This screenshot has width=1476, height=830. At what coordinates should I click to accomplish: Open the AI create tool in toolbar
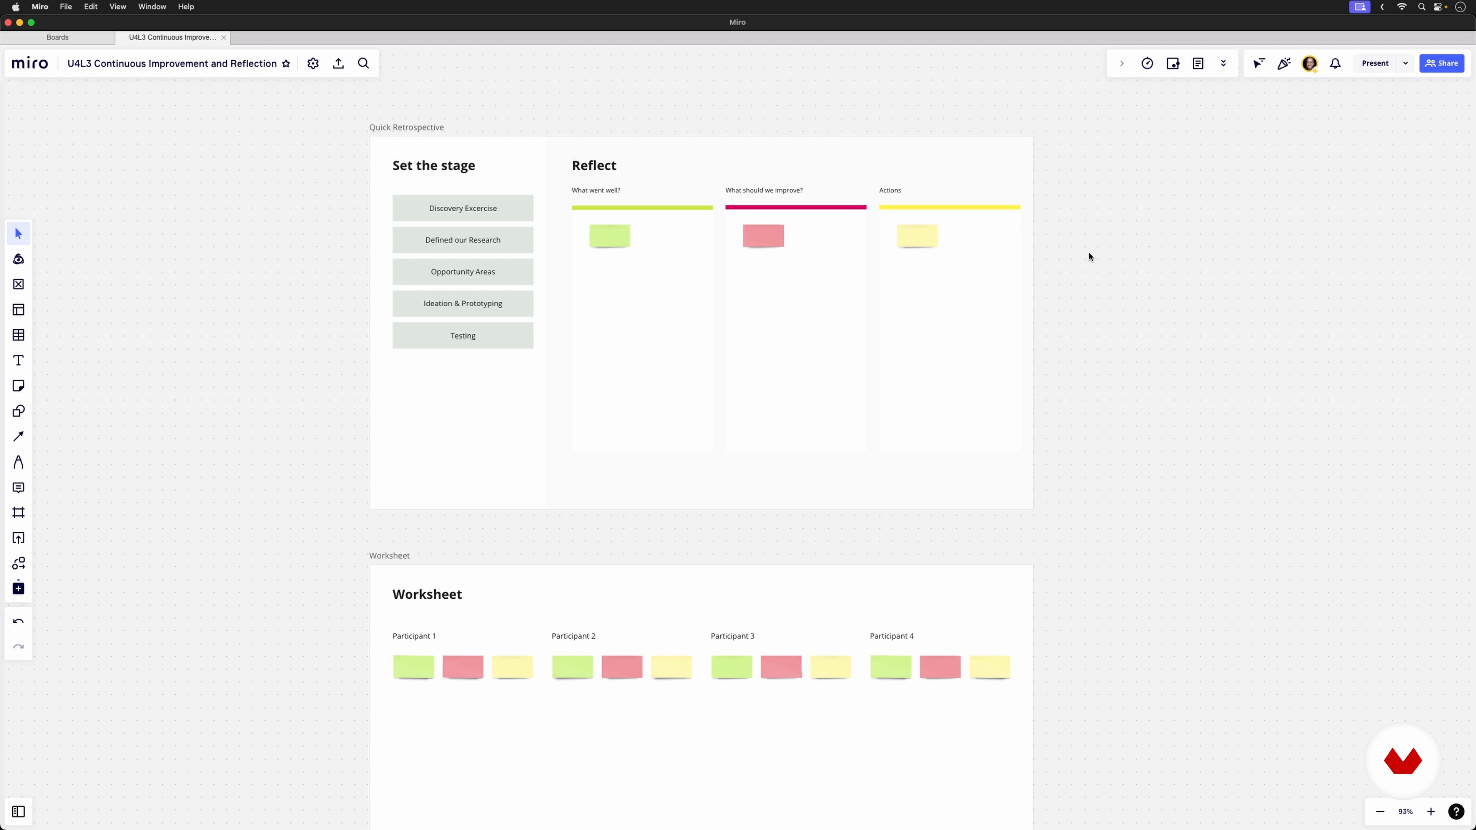18,259
